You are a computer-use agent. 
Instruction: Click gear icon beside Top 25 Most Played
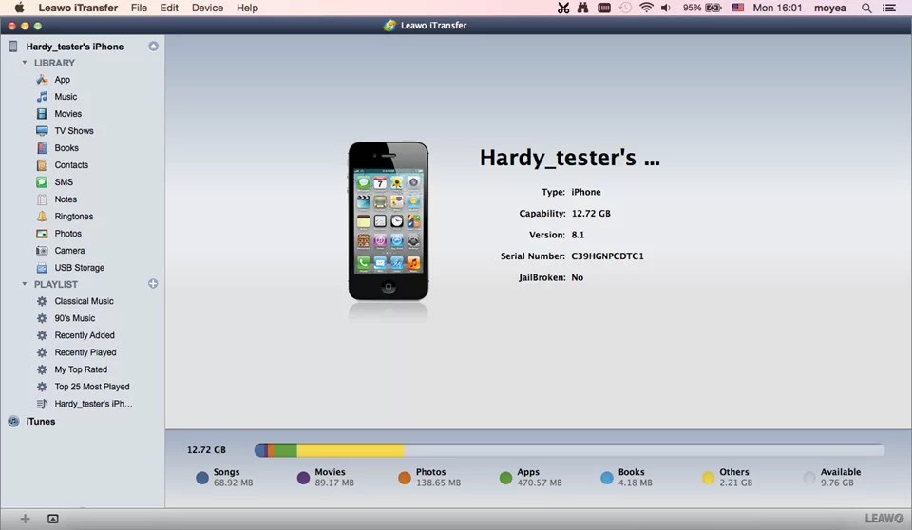(x=42, y=387)
